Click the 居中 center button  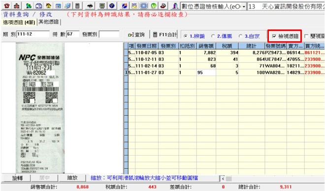point(44,178)
